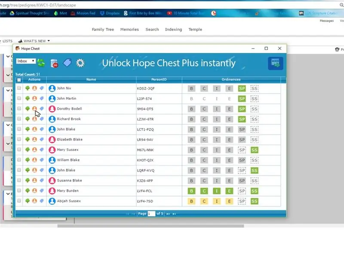Click the page number input field

point(151,214)
